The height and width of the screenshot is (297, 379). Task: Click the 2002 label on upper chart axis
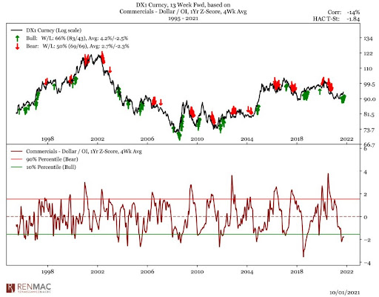click(x=98, y=139)
